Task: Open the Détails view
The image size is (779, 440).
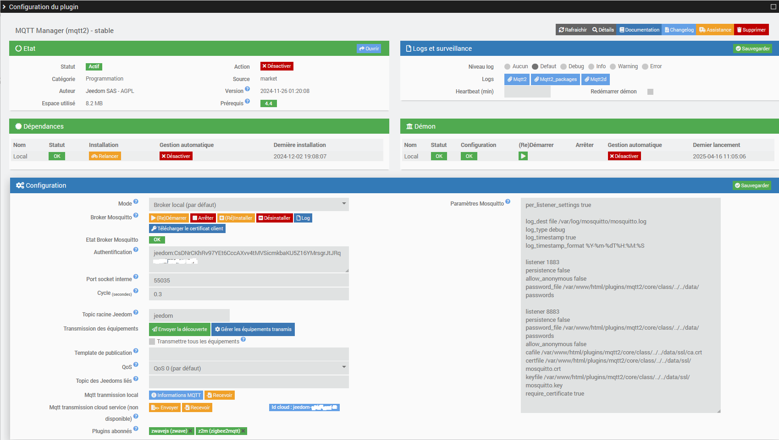Action: click(603, 30)
